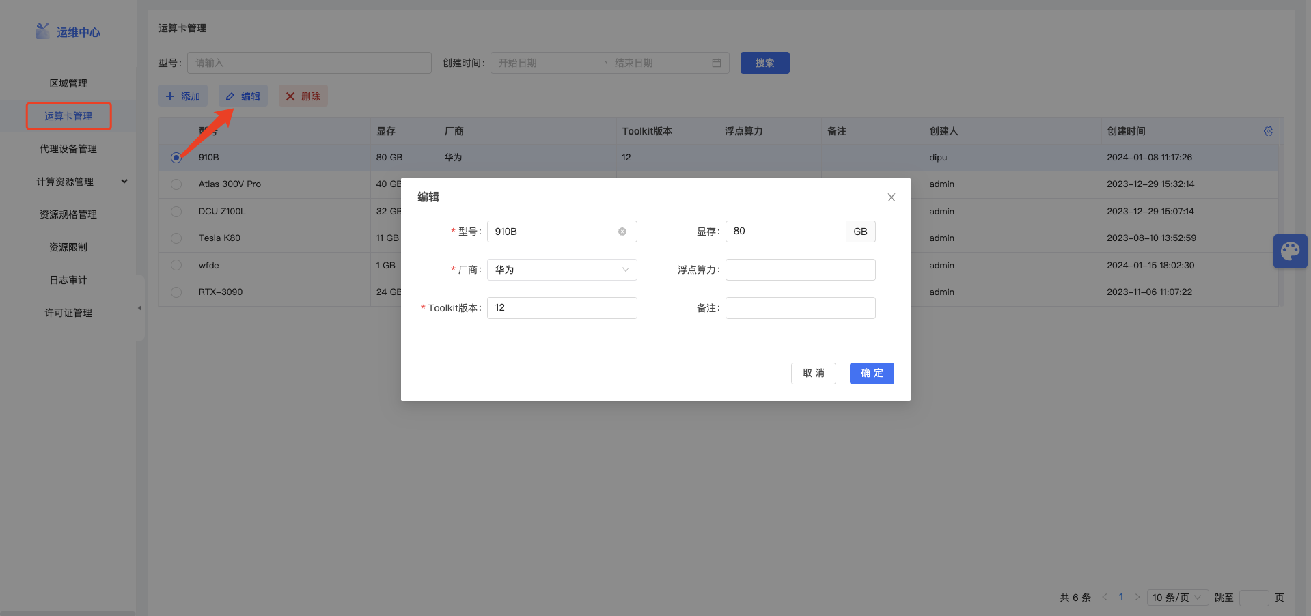Viewport: 1311px width, 616px height.
Task: Expand the 计算资源管理 menu chevron
Action: pyautogui.click(x=124, y=182)
